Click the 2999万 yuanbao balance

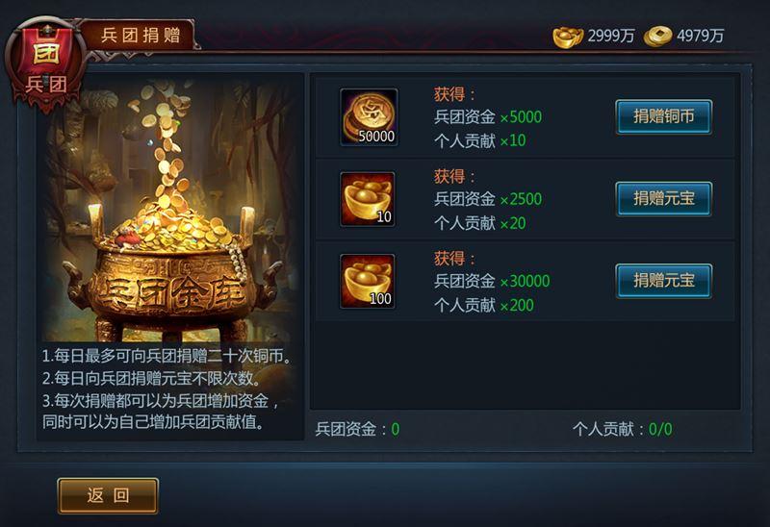click(x=611, y=36)
